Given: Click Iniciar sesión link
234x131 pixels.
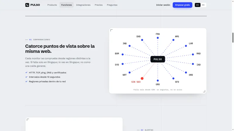Looking at the screenshot, I should click(x=163, y=5).
